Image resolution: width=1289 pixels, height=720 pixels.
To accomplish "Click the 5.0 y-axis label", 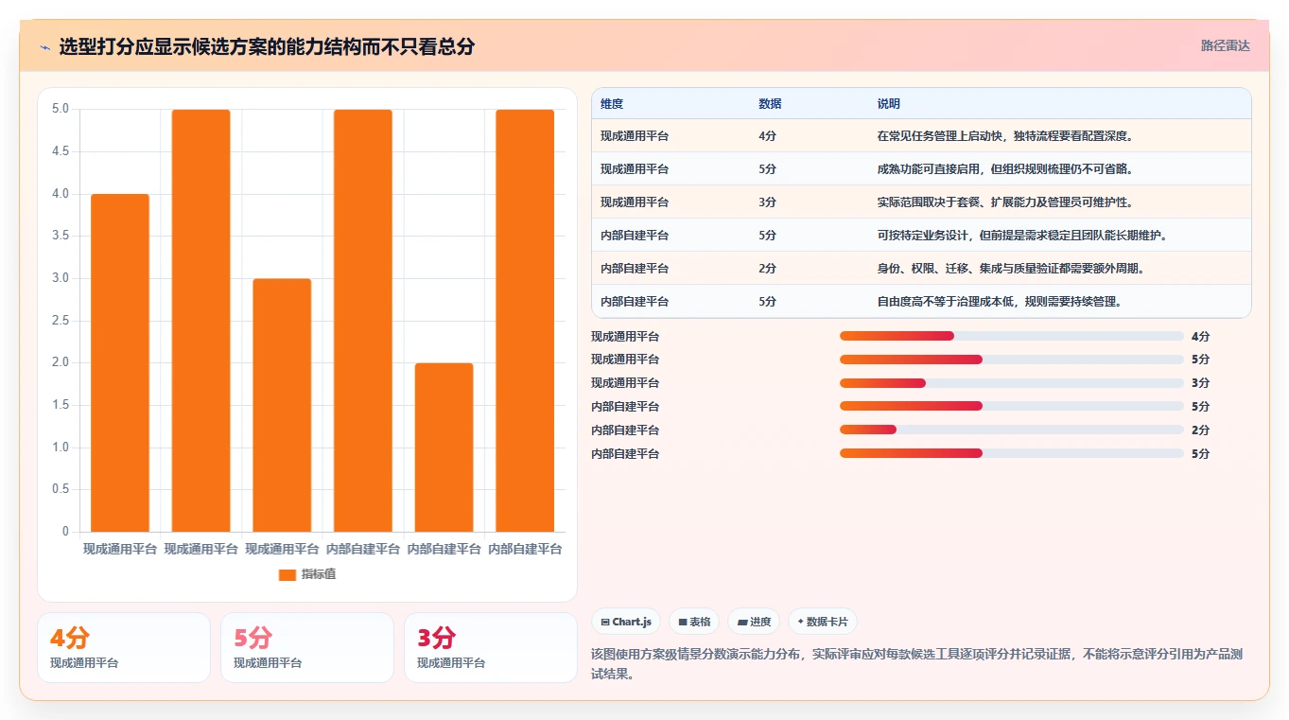I will (60, 109).
